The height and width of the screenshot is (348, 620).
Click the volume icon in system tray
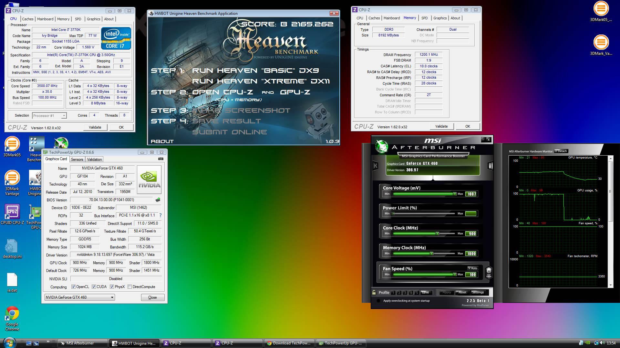click(602, 343)
